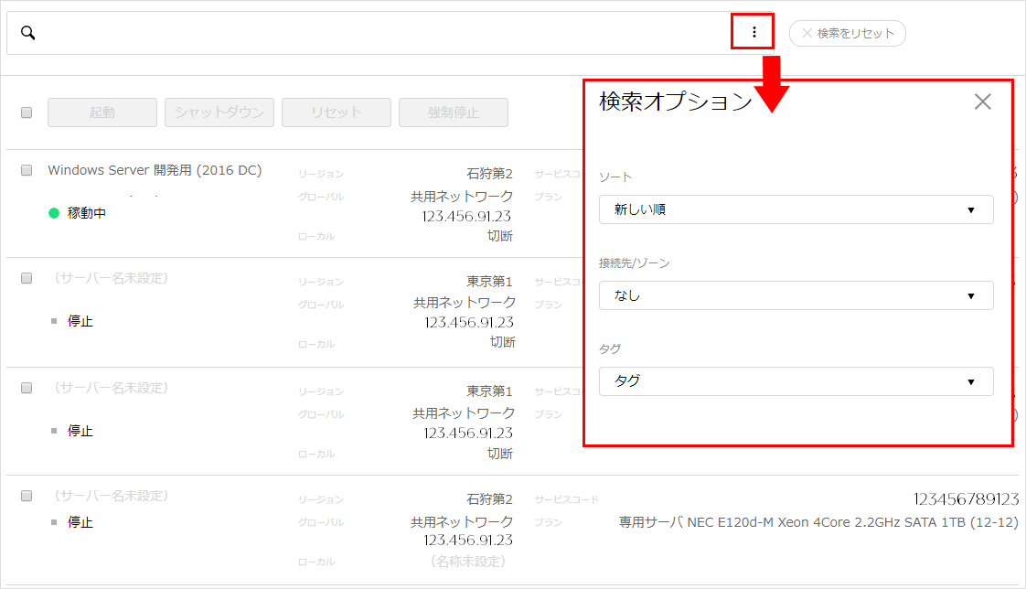1026x589 pixels.
Task: Open the three-dot search options menu
Action: pyautogui.click(x=753, y=32)
